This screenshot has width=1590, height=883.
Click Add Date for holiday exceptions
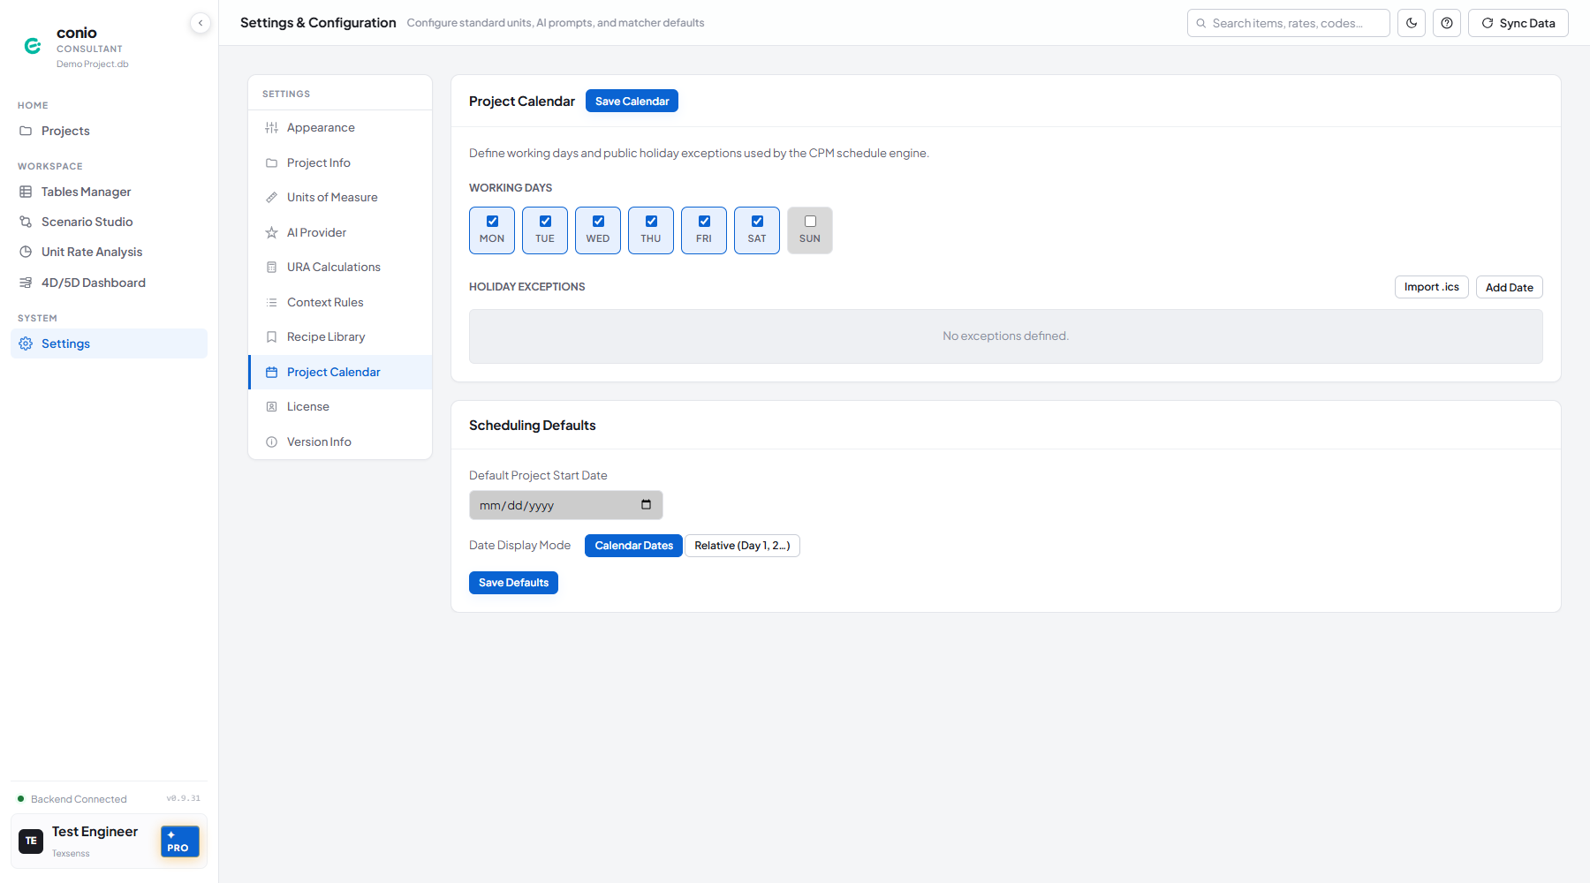point(1510,287)
